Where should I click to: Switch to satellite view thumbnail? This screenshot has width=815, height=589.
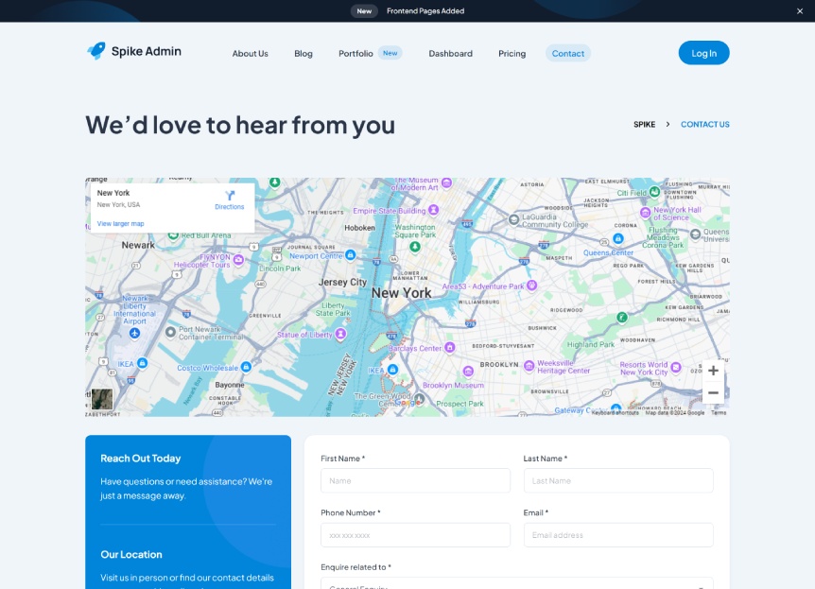[x=102, y=399]
